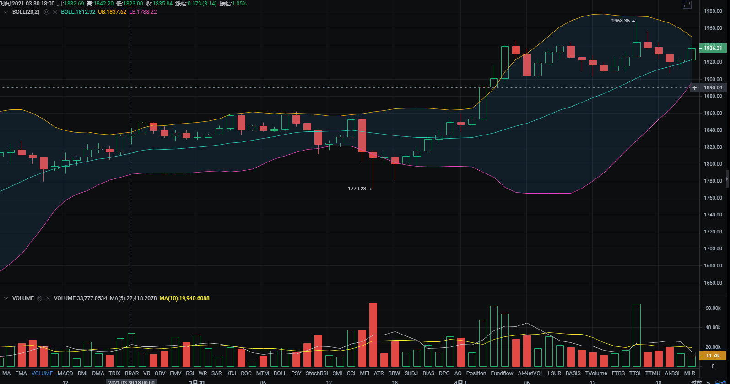This screenshot has width=730, height=384.
Task: Remove the BOLL indicator with X
Action: tap(55, 12)
